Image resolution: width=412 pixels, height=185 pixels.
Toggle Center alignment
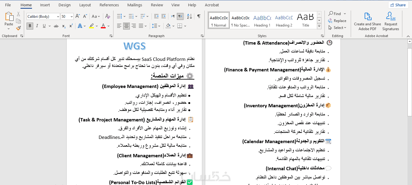126,26
